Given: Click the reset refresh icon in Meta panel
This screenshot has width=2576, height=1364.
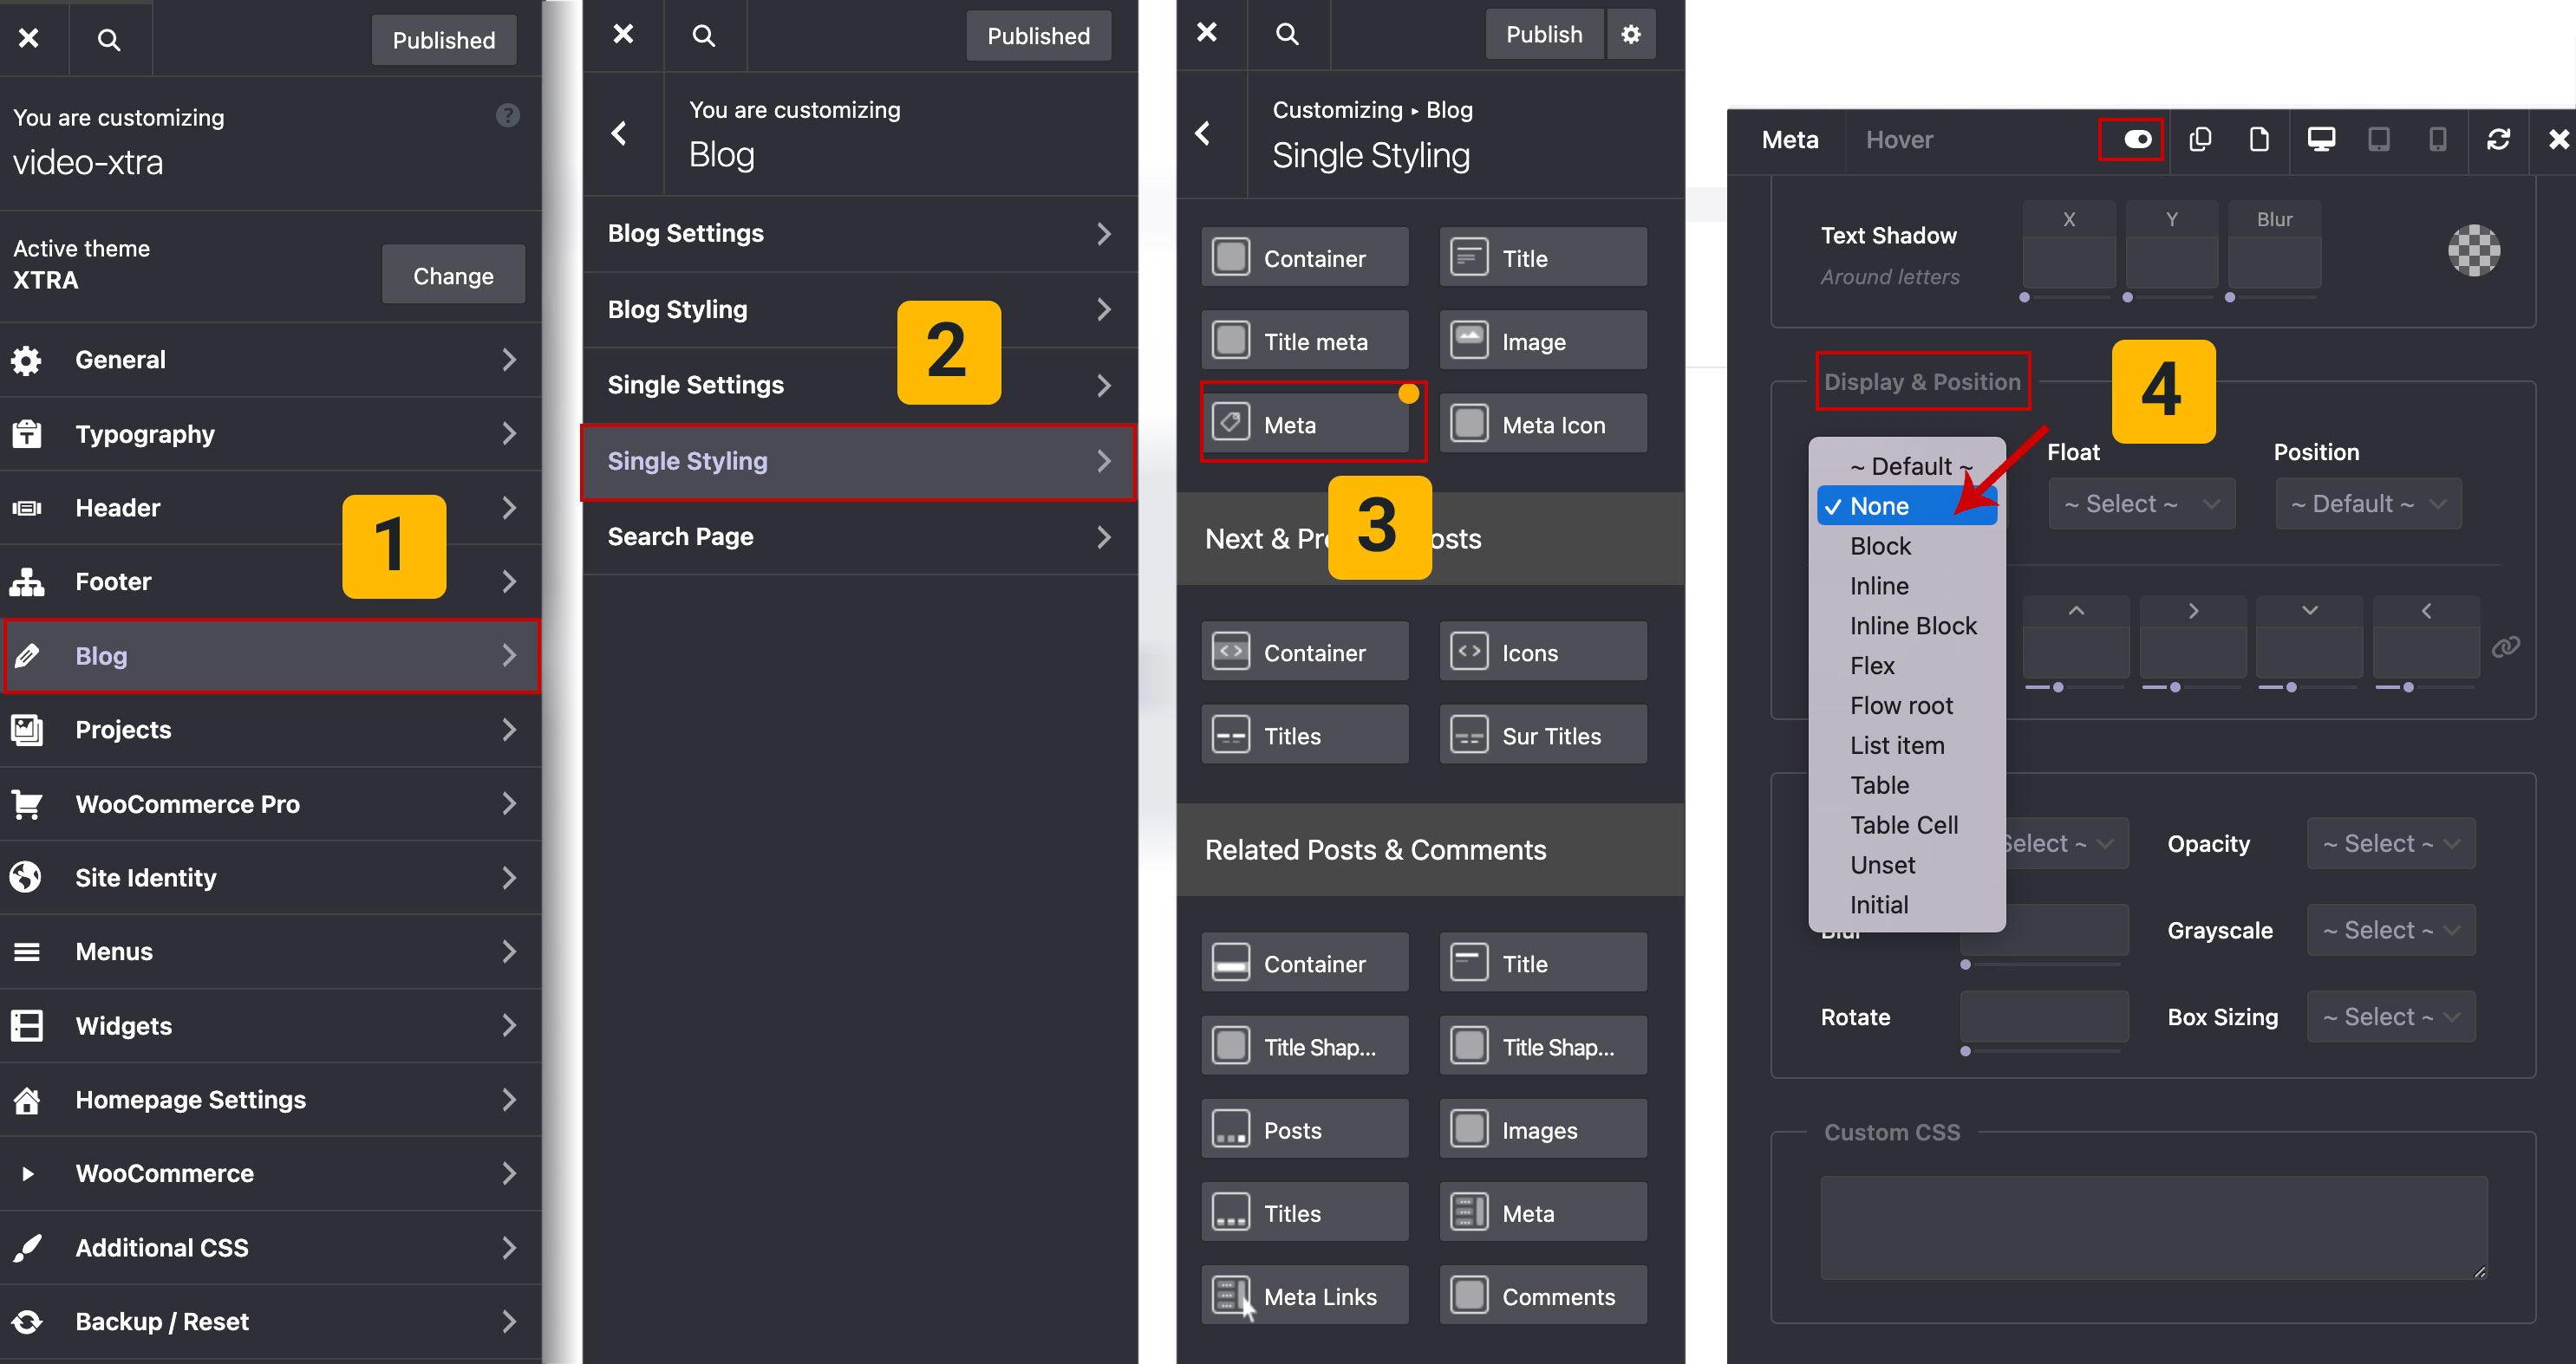Looking at the screenshot, I should [2498, 140].
